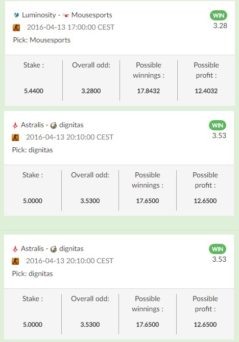The width and height of the screenshot is (239, 342).
Task: Click the 2016-04-13 17:00:00 CEST match date
Action: tap(70, 27)
